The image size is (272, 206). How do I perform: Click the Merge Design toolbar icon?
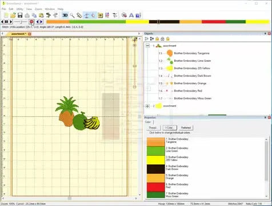pos(124,15)
